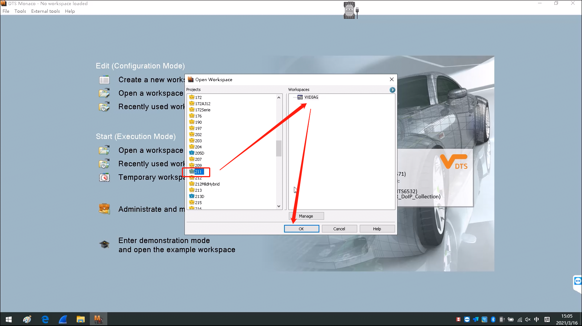This screenshot has width=582, height=326.
Task: Click Open a workspace icon under Configuration Mode
Action: click(x=104, y=93)
